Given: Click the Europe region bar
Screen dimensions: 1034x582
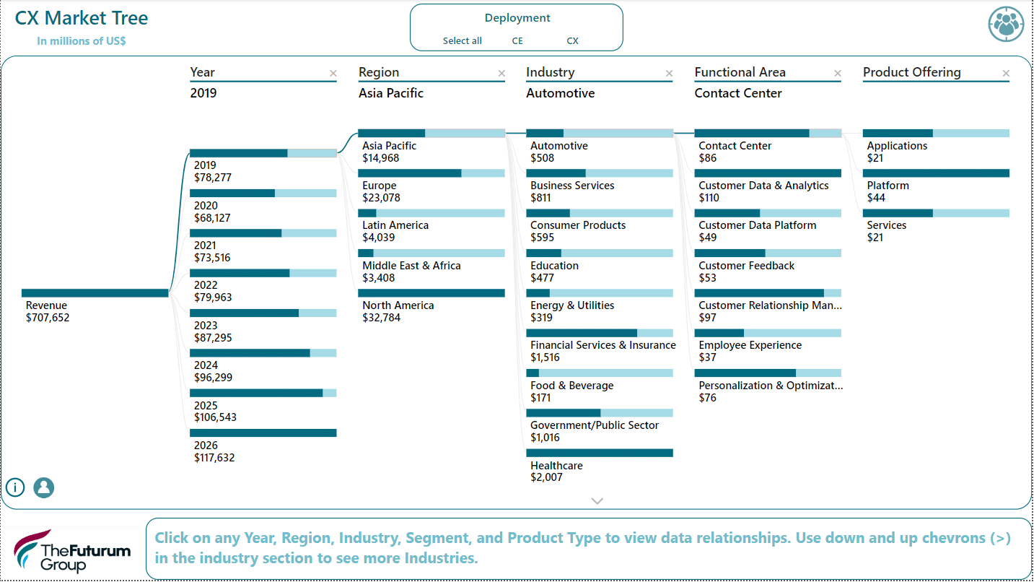Looking at the screenshot, I should (431, 173).
